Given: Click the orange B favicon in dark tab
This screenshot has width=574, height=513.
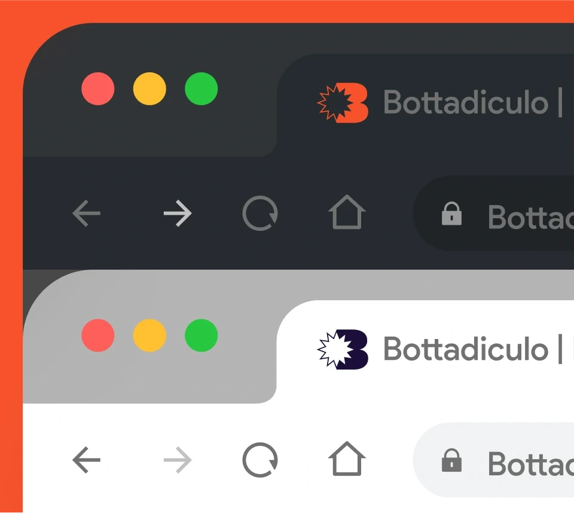Looking at the screenshot, I should 343,103.
